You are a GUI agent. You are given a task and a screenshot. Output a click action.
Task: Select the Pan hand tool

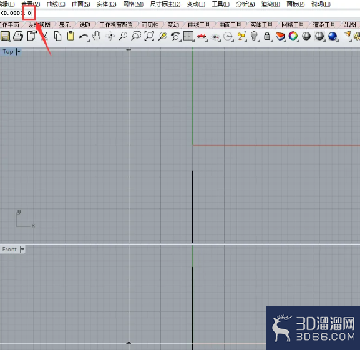97,36
